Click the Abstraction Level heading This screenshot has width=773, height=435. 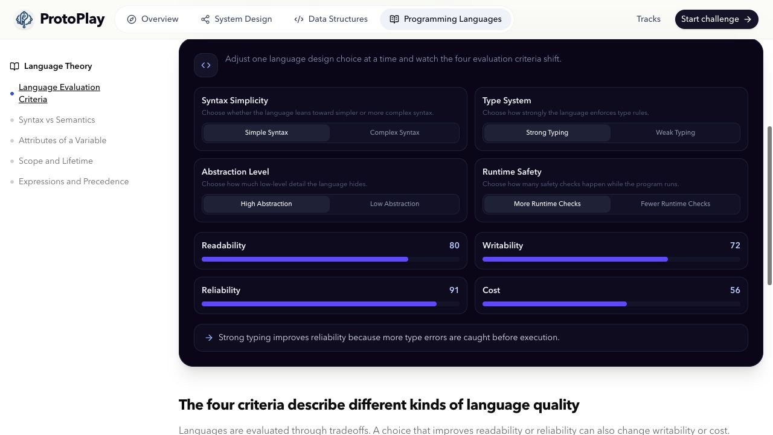point(236,172)
